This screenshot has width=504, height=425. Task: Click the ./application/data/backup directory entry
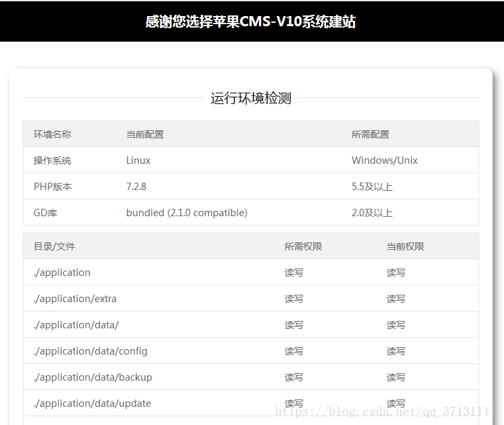tap(93, 377)
